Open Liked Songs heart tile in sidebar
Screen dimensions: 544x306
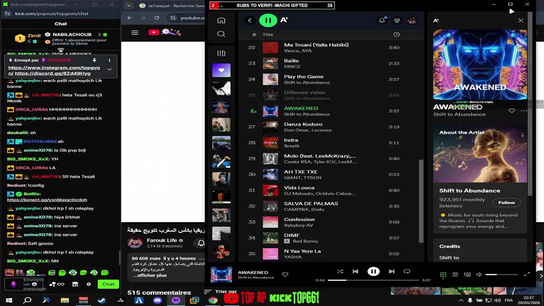[221, 70]
